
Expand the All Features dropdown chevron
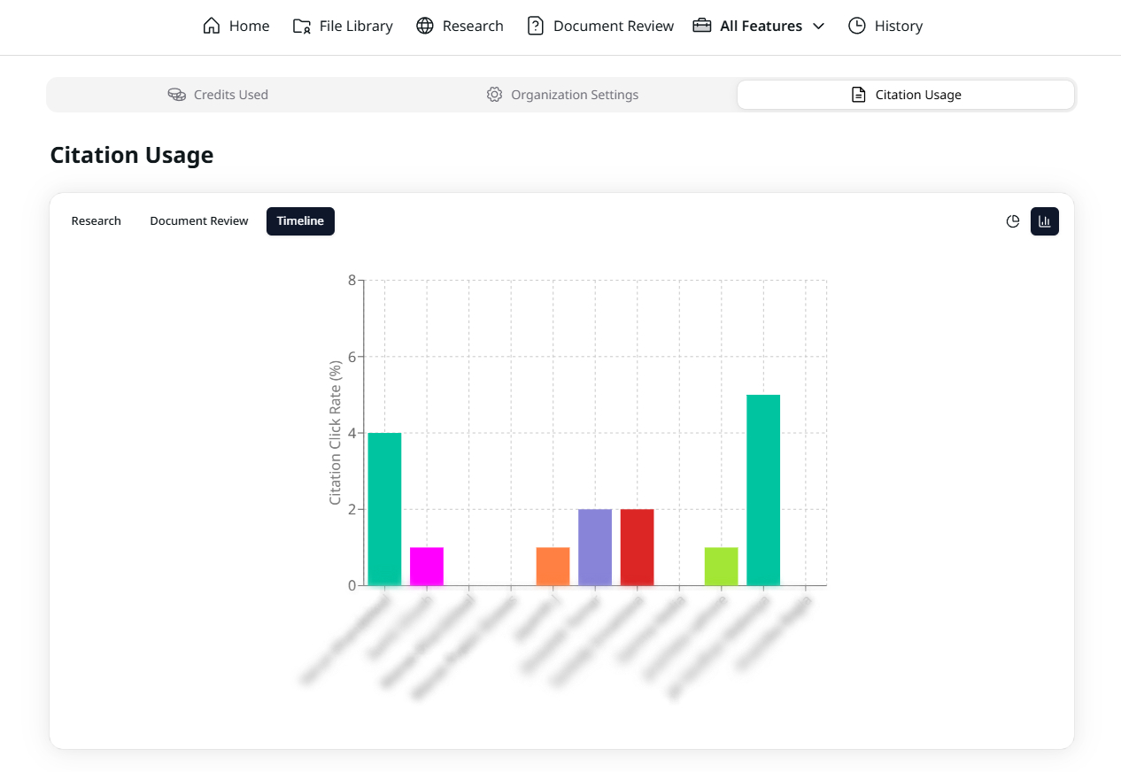818,27
